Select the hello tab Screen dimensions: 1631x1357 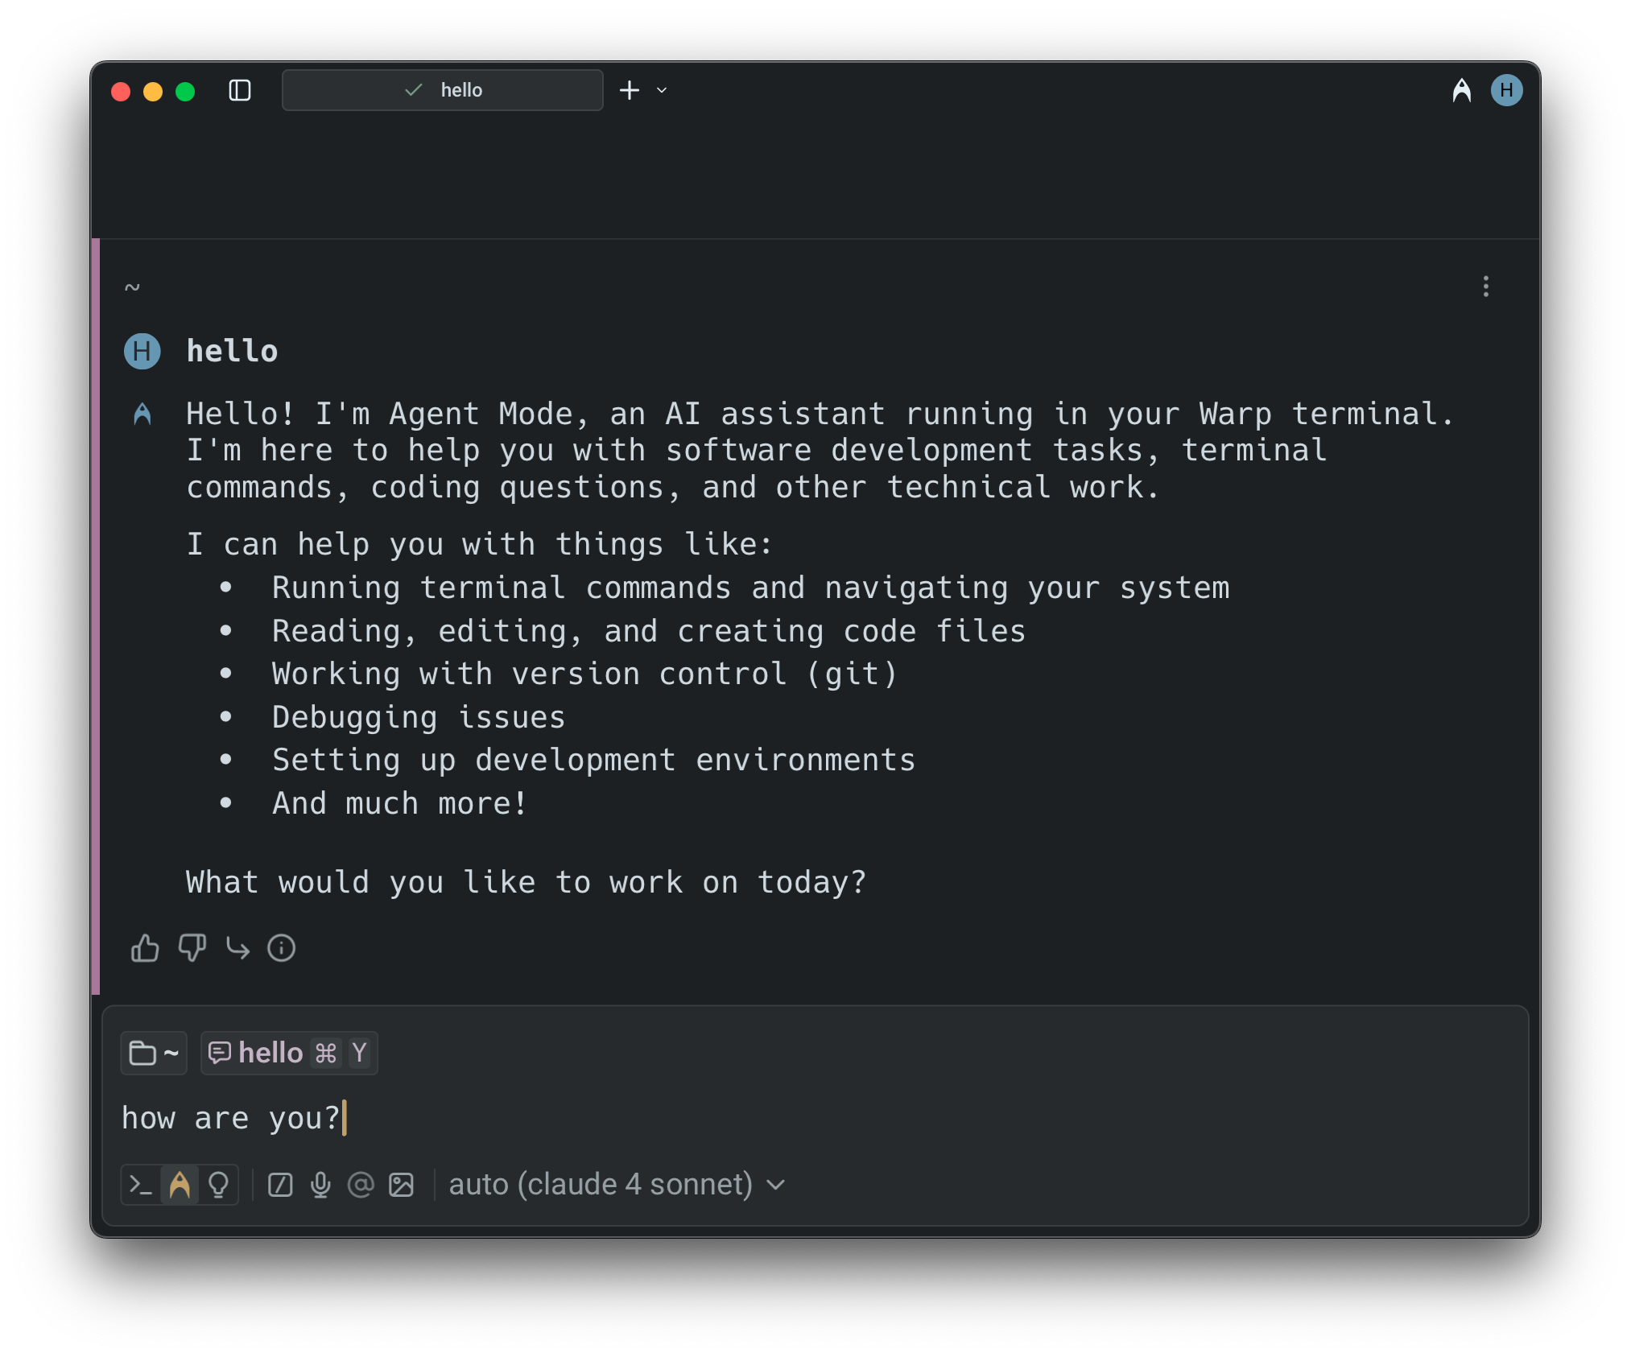[x=442, y=90]
